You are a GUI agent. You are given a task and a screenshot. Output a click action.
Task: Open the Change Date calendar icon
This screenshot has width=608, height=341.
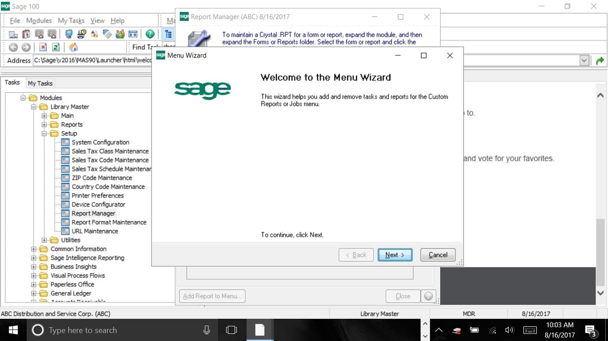pyautogui.click(x=25, y=34)
